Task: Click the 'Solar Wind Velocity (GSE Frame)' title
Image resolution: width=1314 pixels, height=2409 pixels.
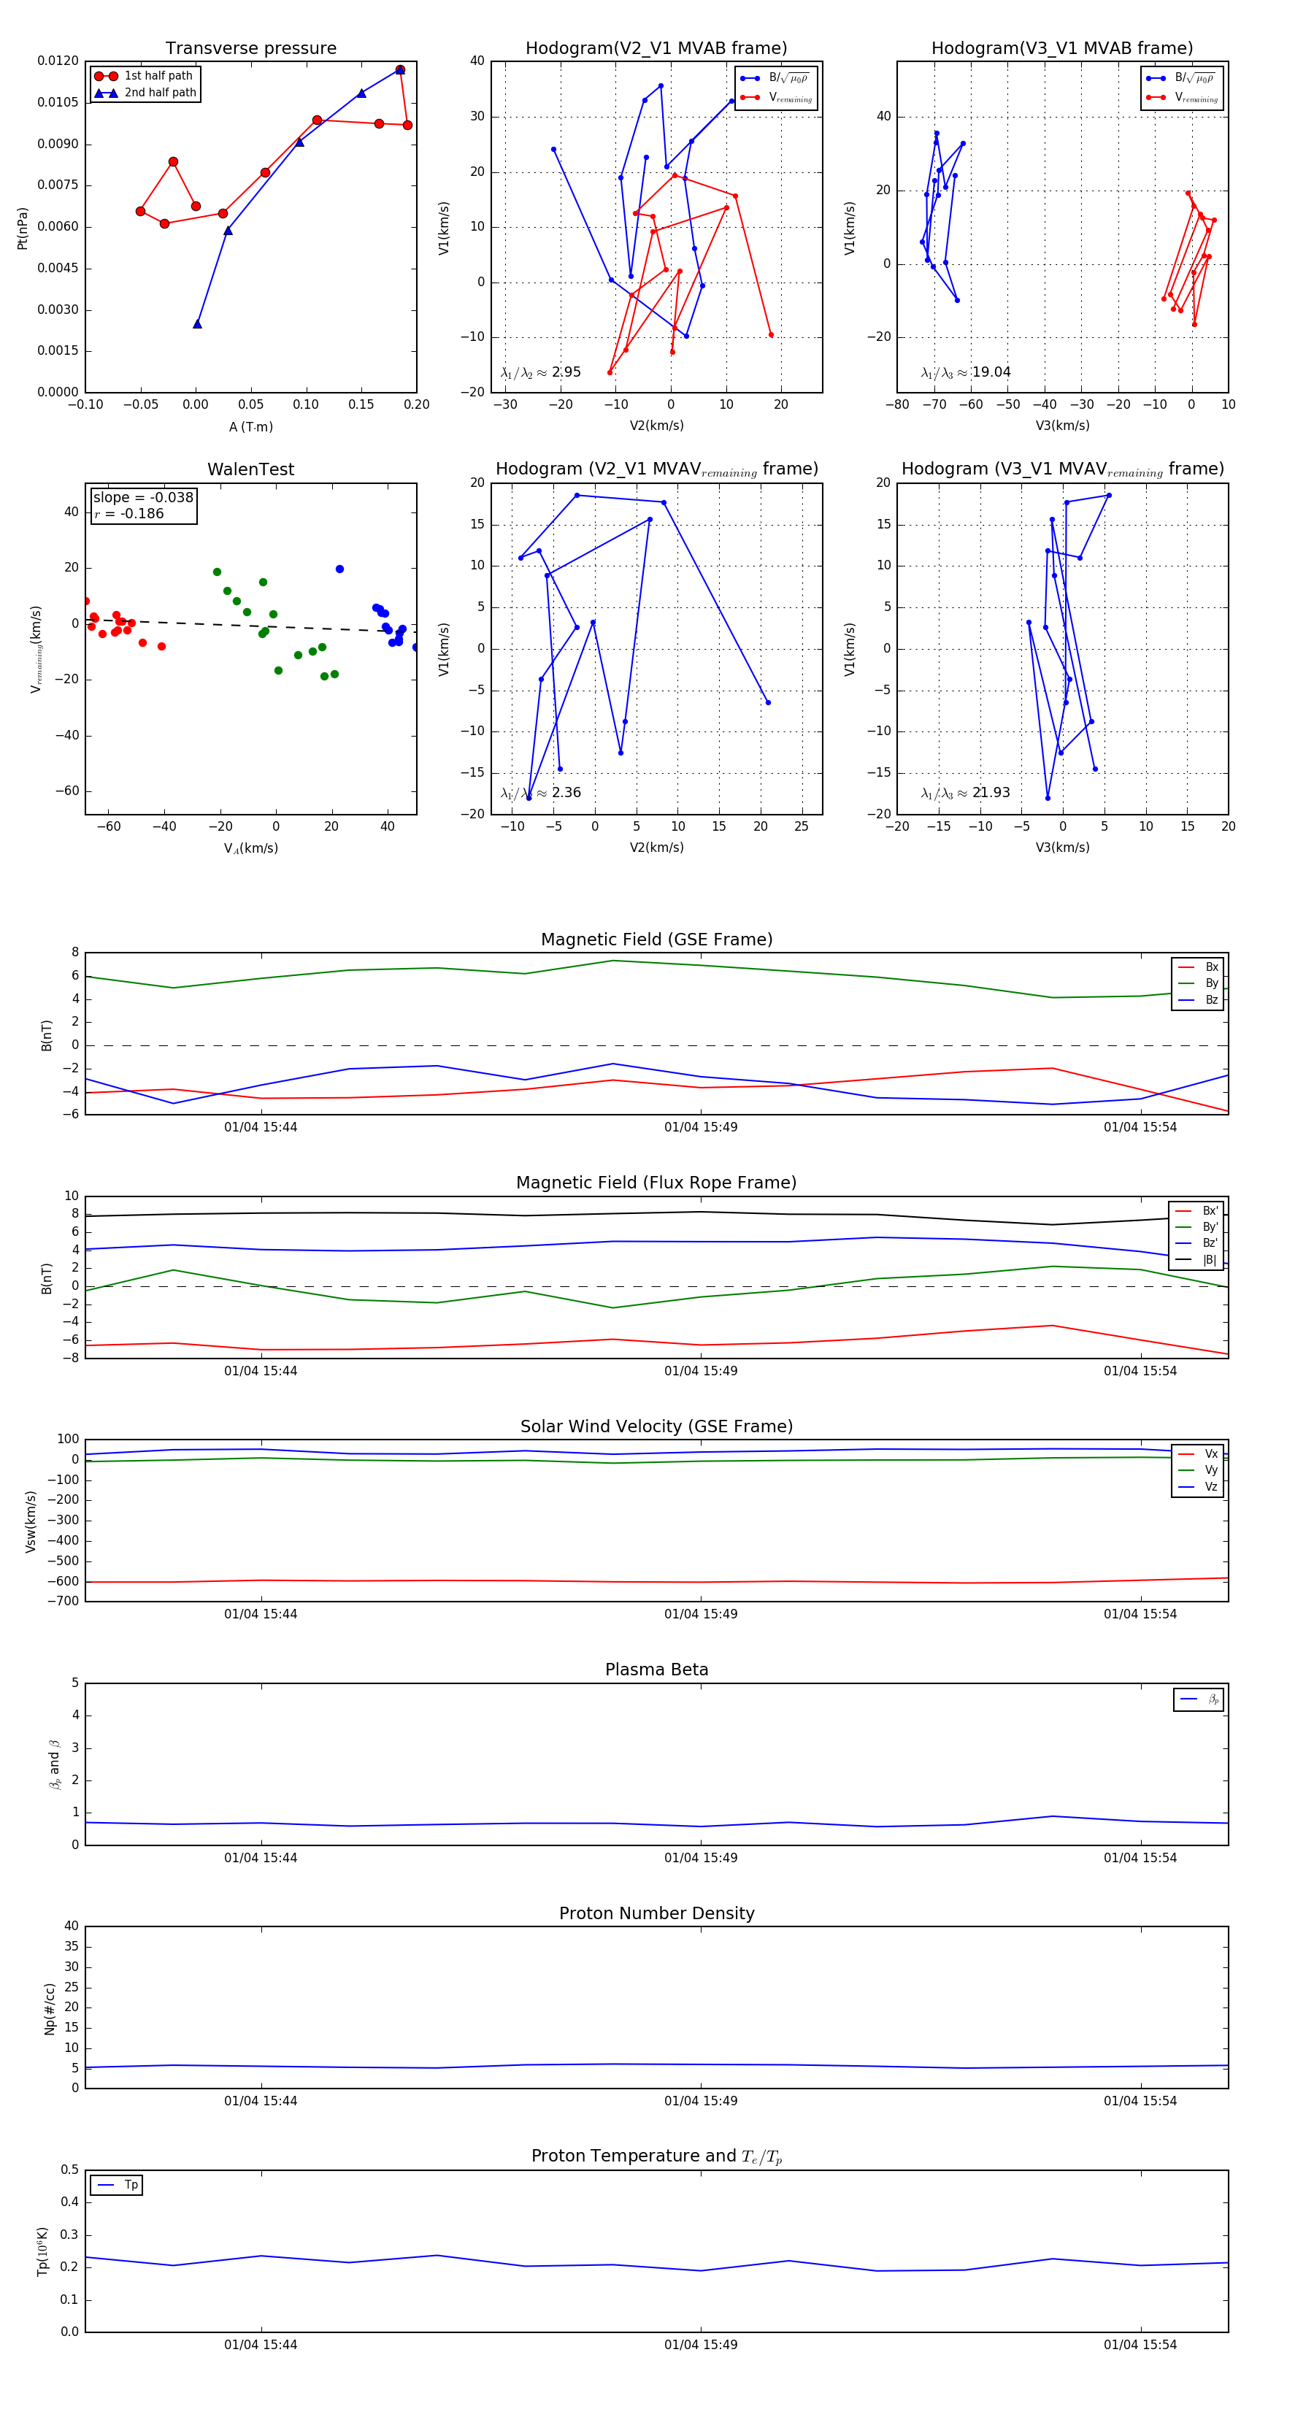Action: click(656, 1426)
